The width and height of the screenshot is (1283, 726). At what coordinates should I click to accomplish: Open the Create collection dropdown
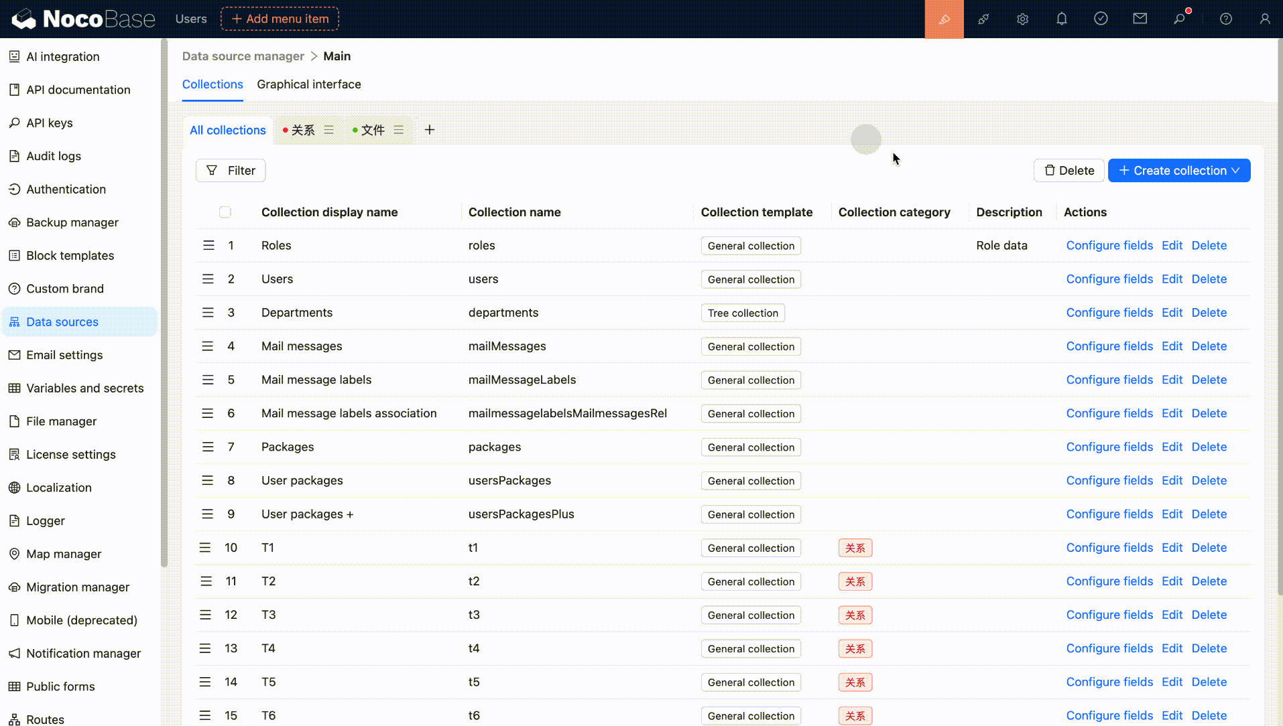pyautogui.click(x=1178, y=171)
